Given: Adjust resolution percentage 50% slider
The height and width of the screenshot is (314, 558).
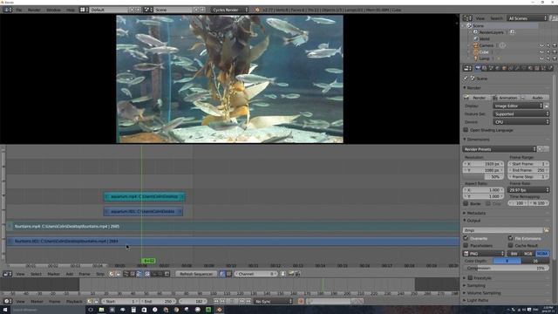Looking at the screenshot, I should point(484,176).
